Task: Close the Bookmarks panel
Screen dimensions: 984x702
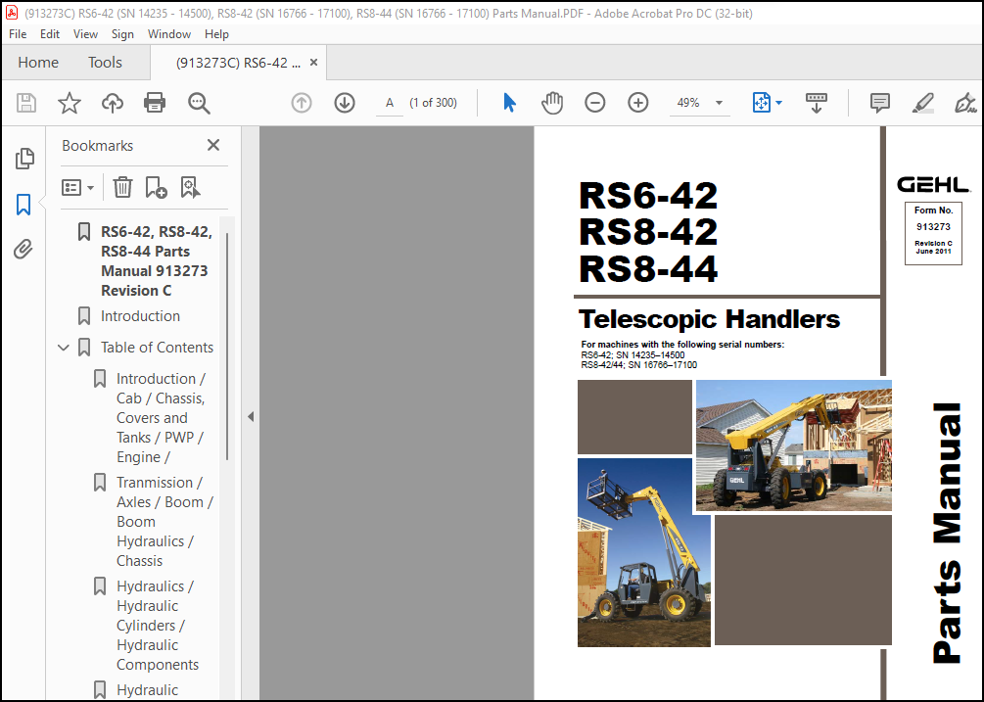Action: (x=213, y=145)
